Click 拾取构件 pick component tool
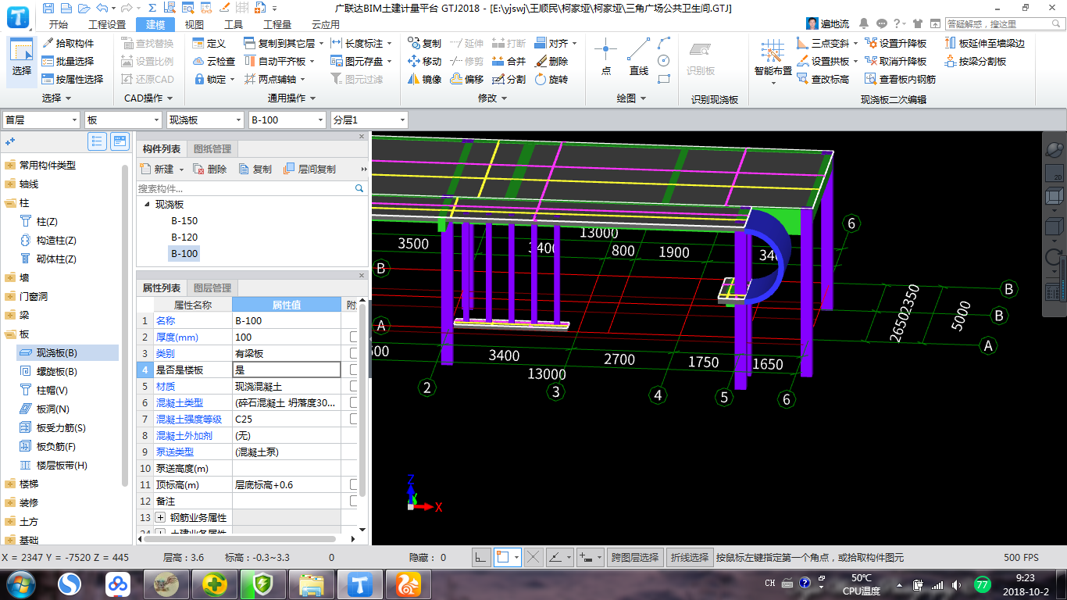The height and width of the screenshot is (600, 1067). (68, 43)
